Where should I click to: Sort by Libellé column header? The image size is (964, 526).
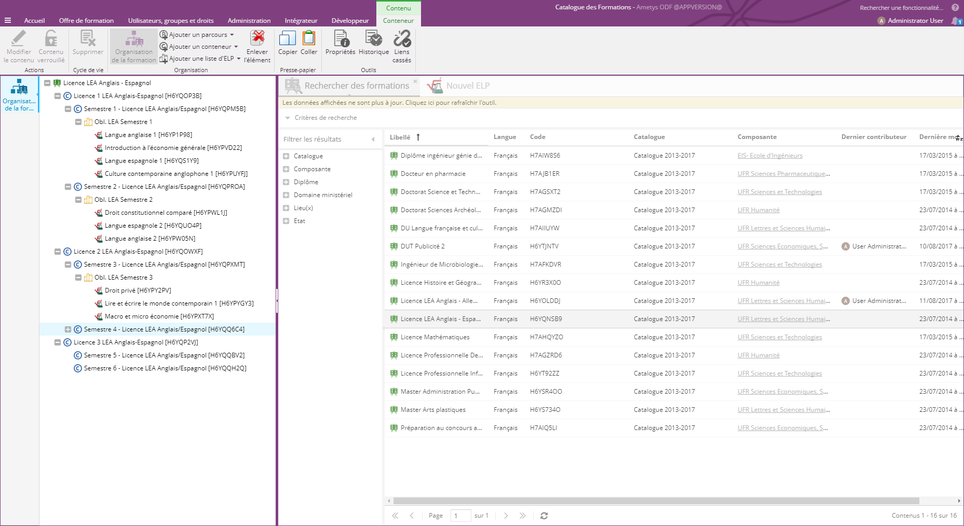click(400, 137)
